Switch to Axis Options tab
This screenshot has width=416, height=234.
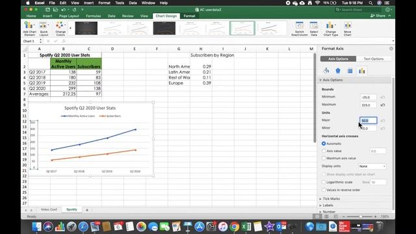pyautogui.click(x=338, y=59)
